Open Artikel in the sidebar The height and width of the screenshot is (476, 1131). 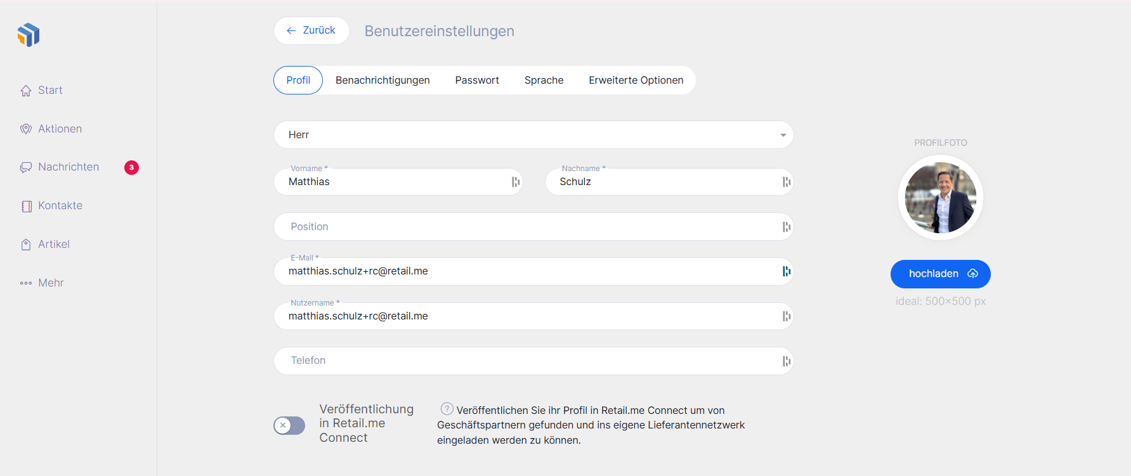[x=53, y=244]
